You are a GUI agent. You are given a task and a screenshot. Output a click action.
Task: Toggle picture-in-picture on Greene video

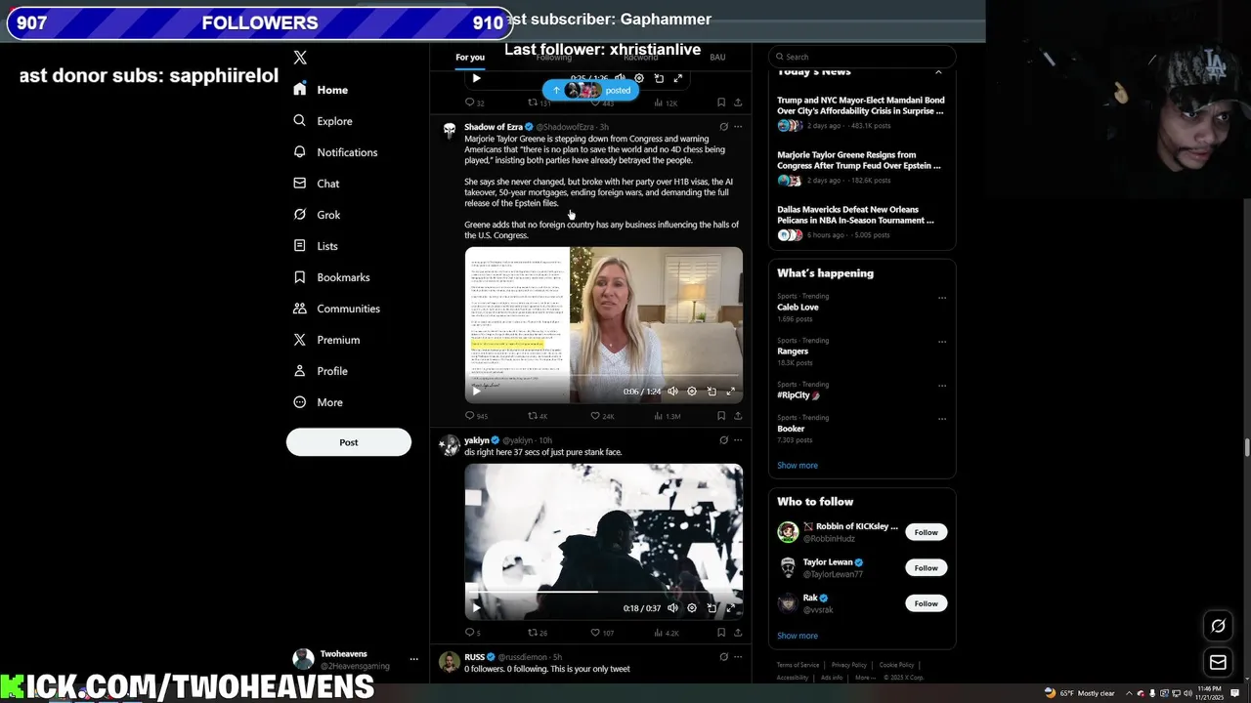(712, 392)
